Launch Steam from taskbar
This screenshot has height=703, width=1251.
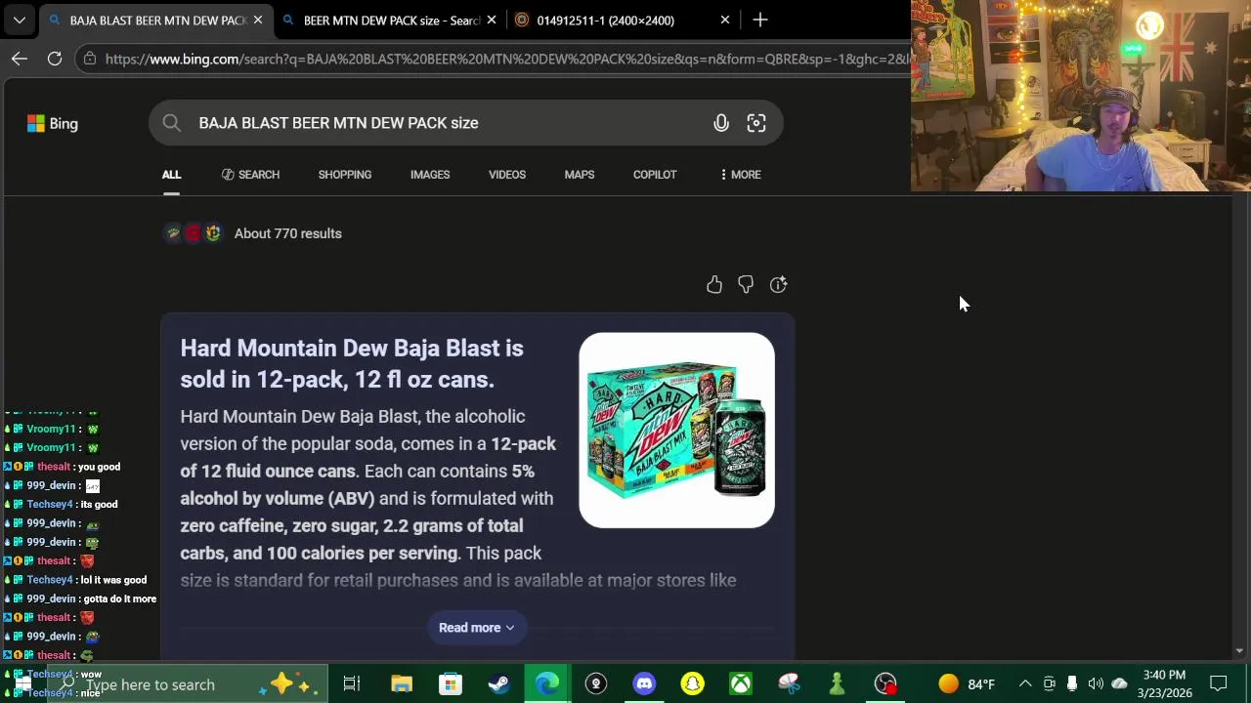click(498, 684)
